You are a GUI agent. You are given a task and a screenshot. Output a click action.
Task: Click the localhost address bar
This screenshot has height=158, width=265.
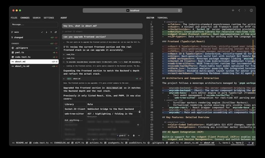133,11
